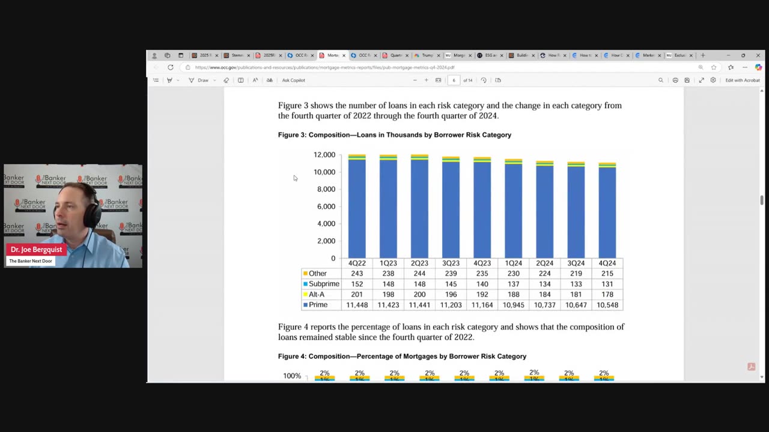The image size is (769, 432).
Task: Click the Page view icon beside Rotate
Action: point(498,80)
